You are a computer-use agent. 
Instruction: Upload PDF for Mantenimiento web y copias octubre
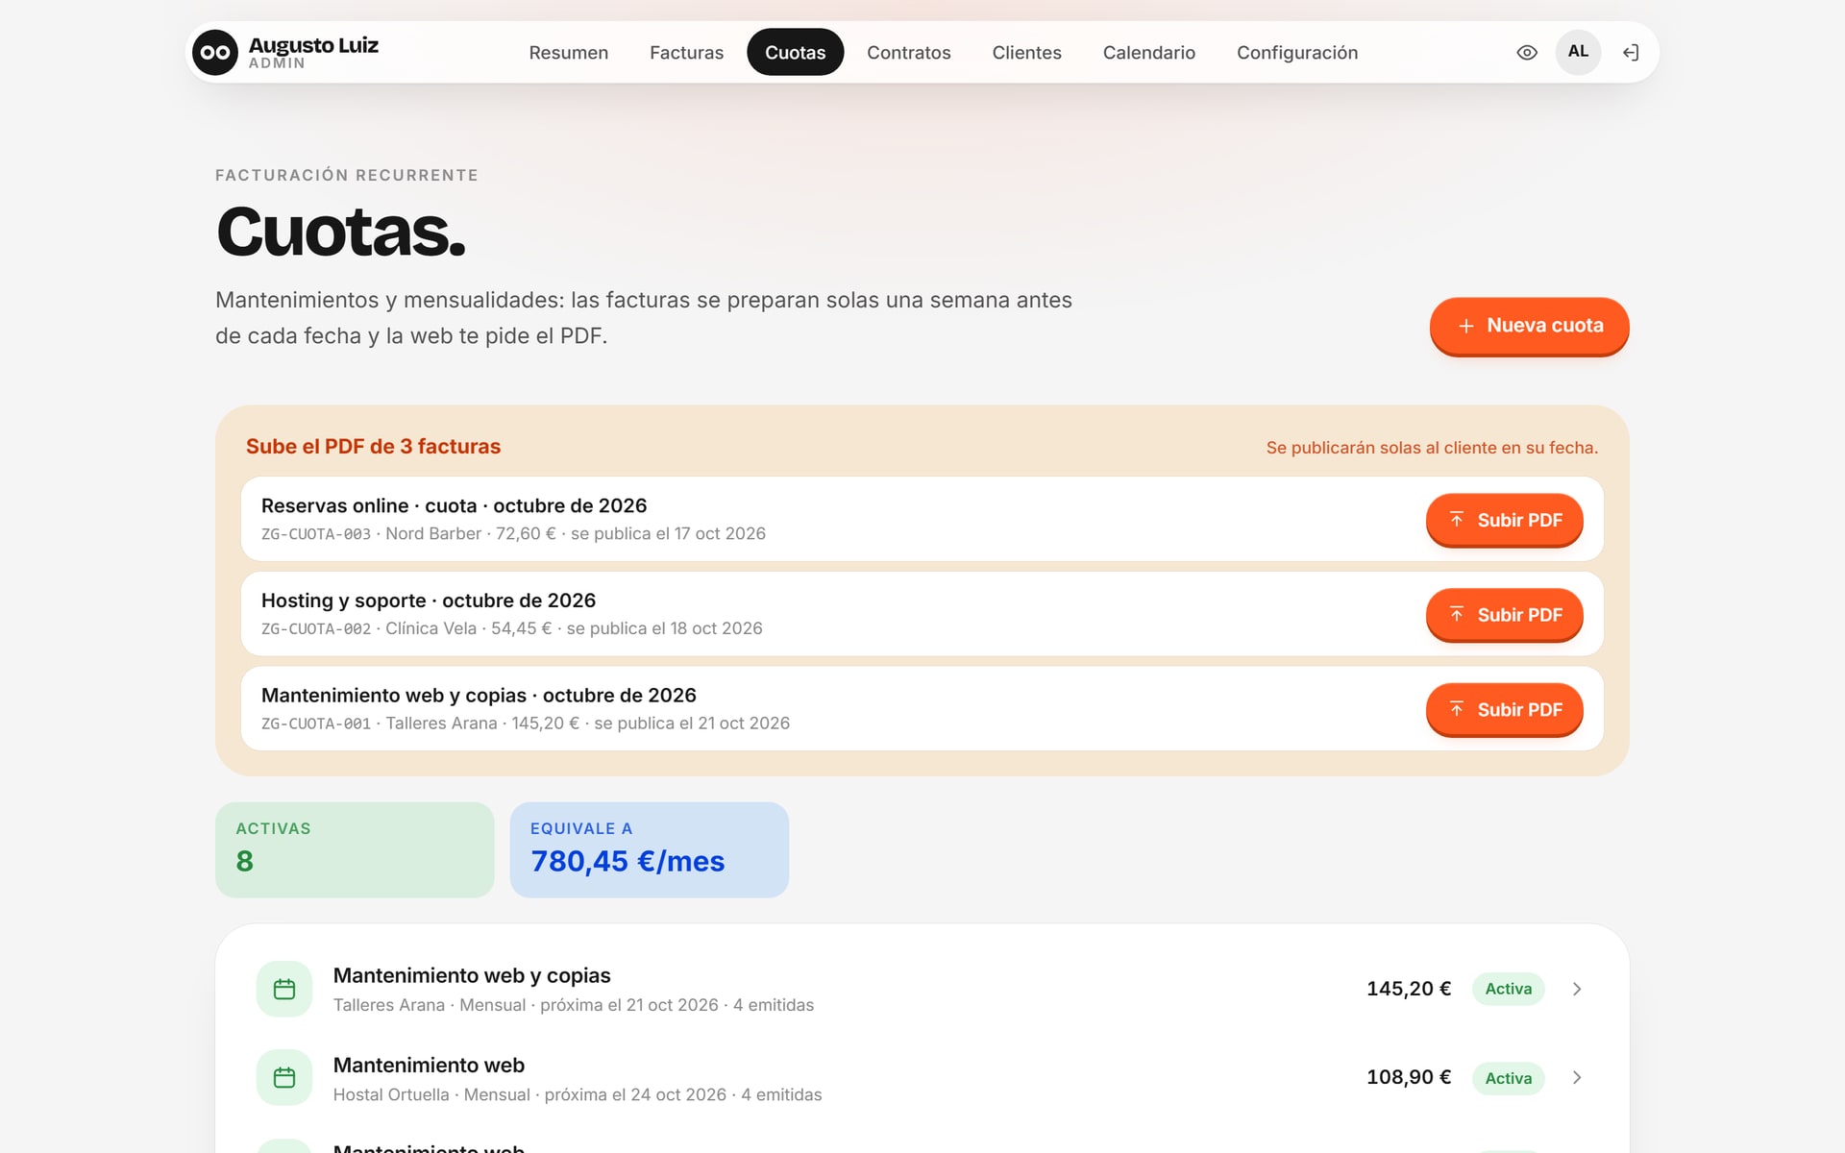pos(1504,709)
